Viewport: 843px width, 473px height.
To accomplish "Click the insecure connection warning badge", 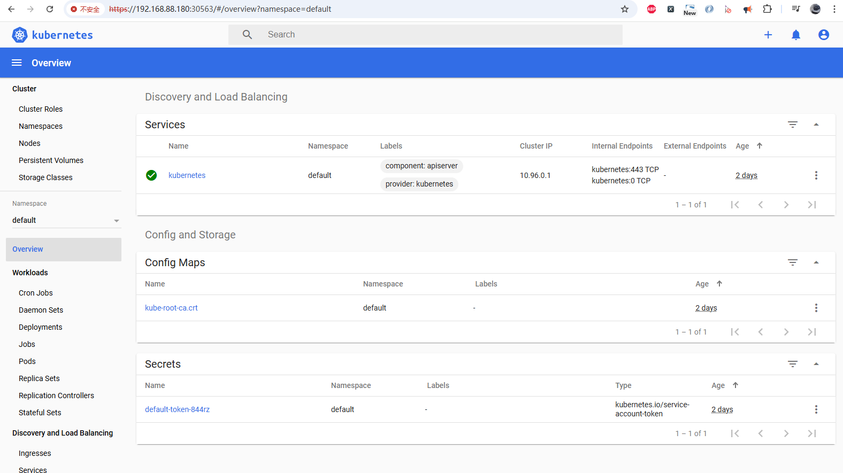I will pyautogui.click(x=85, y=9).
